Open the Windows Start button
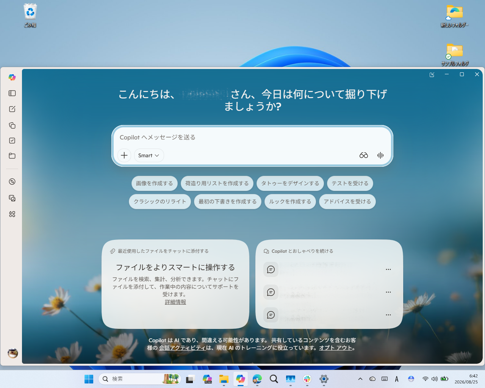 (89, 379)
